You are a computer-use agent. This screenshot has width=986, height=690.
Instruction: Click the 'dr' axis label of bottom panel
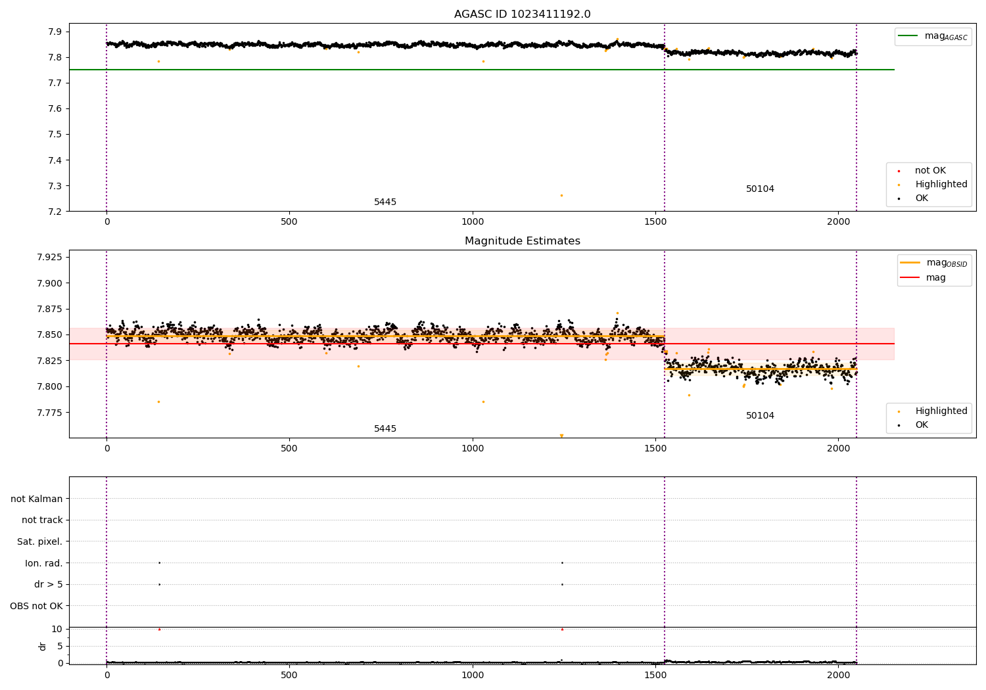point(43,646)
